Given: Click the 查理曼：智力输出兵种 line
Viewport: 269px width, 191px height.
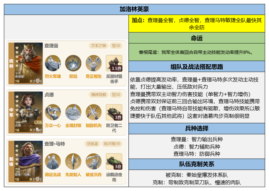Looking at the screenshot, I should 197,139.
